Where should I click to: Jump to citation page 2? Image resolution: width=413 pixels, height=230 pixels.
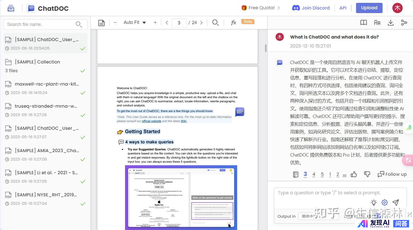[338, 174]
